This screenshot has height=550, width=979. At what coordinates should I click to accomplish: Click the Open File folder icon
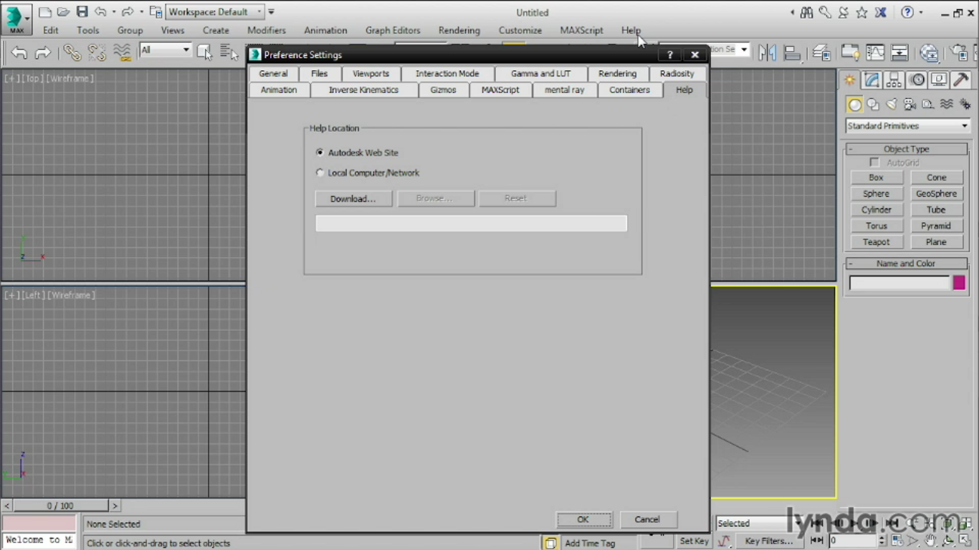(x=63, y=12)
